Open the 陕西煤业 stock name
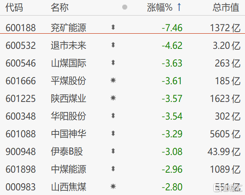Screen dimensions: 245x195 (x=68, y=99)
